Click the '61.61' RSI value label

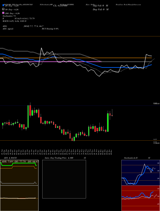coord(155,195)
